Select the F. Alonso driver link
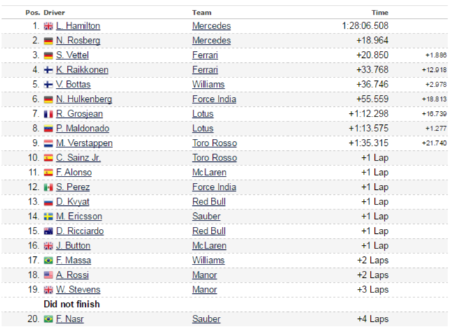 (x=74, y=172)
